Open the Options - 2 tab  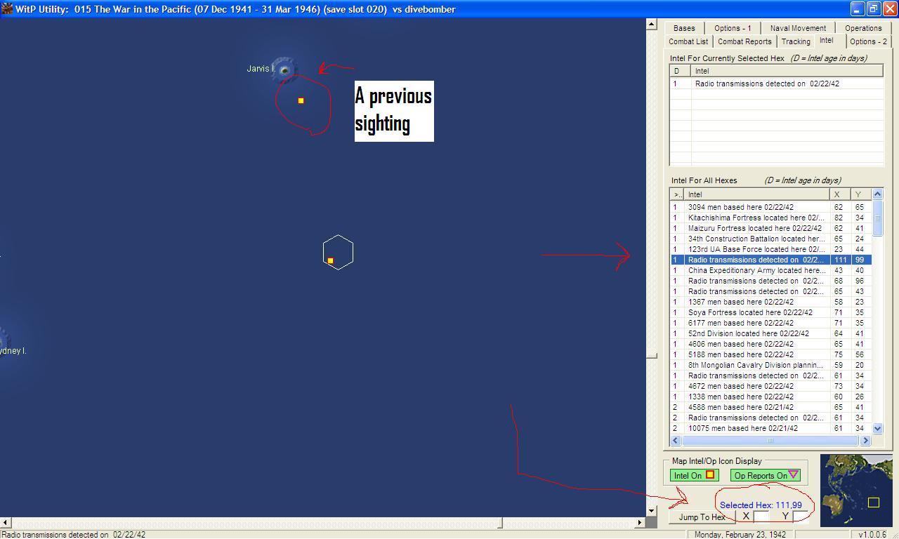coord(868,41)
